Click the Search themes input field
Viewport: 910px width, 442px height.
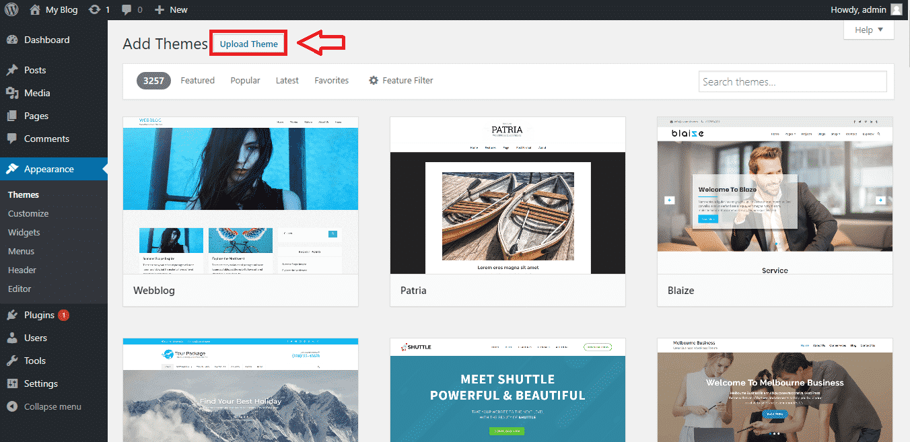point(793,81)
